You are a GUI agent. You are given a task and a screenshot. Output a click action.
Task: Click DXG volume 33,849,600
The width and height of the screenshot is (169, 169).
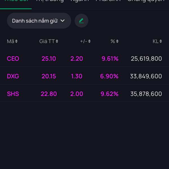click(146, 76)
